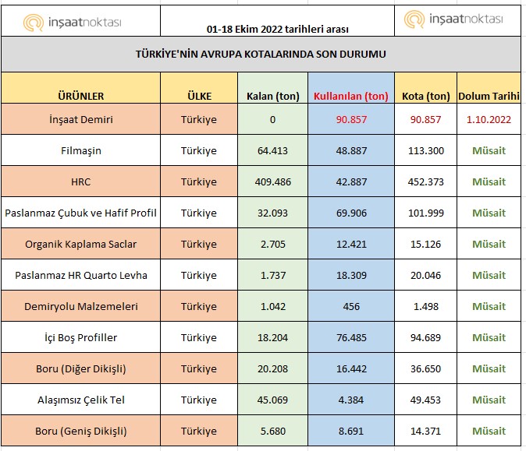Select the Kalan (ton) header cell
This screenshot has width=526, height=451.
point(272,96)
